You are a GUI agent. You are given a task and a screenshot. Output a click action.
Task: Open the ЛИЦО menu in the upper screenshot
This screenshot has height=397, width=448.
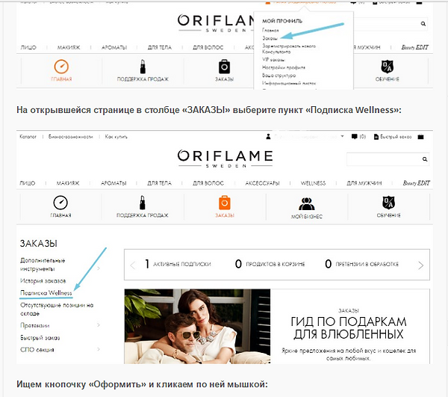click(x=28, y=48)
